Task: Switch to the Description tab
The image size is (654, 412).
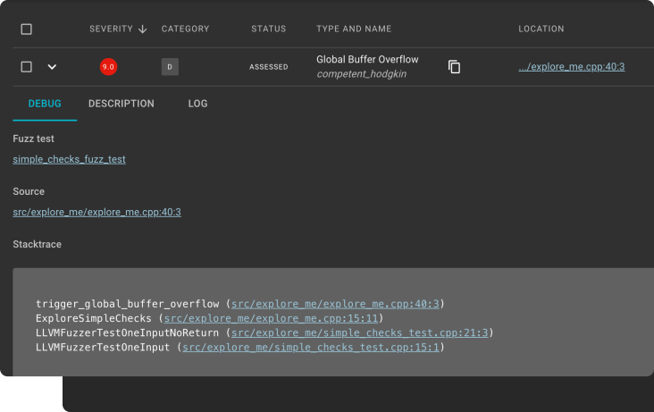Action: 122,104
